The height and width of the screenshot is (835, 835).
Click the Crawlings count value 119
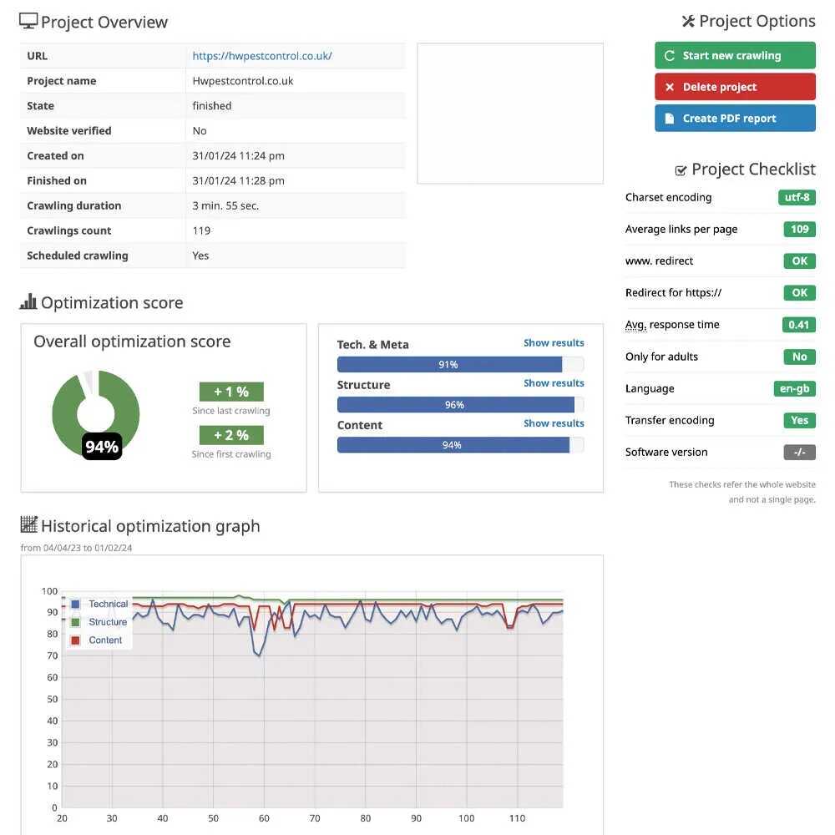click(x=201, y=231)
